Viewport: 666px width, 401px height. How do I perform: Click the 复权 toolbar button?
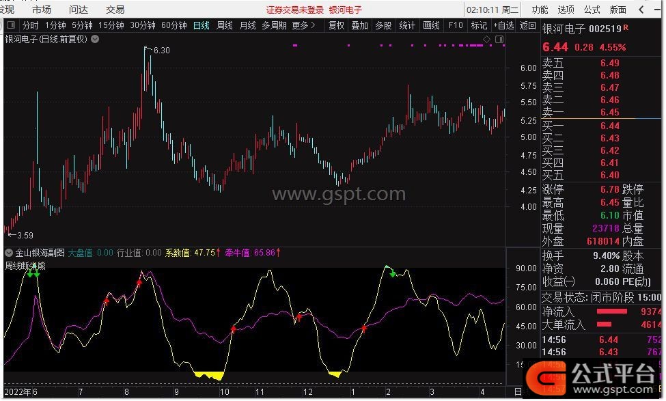coord(336,25)
